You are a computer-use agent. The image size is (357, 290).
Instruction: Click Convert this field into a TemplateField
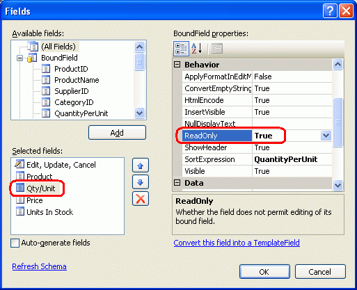point(237,243)
